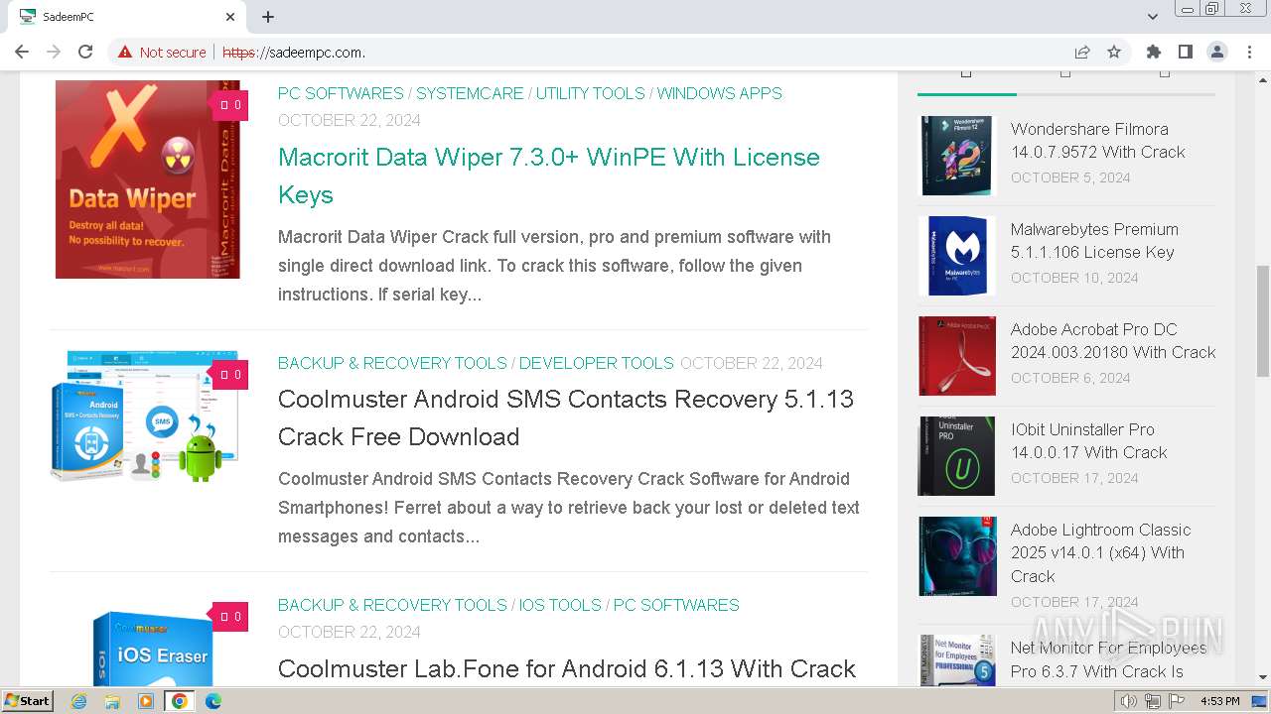Open the Chrome profile avatar
The width and height of the screenshot is (1271, 714).
[1217, 52]
